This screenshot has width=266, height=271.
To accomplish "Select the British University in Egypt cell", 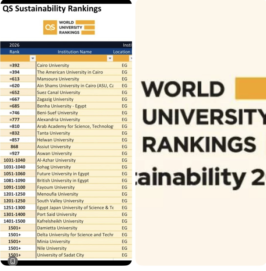I will coord(63,181).
